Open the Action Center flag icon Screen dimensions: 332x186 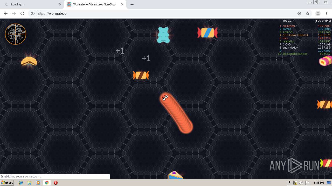(307, 183)
